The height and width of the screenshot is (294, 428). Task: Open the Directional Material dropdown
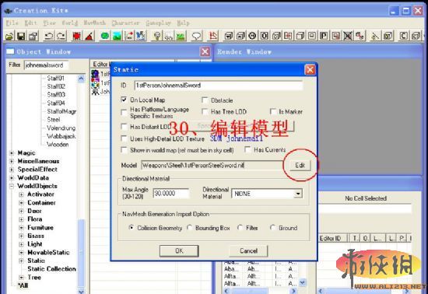coord(298,194)
